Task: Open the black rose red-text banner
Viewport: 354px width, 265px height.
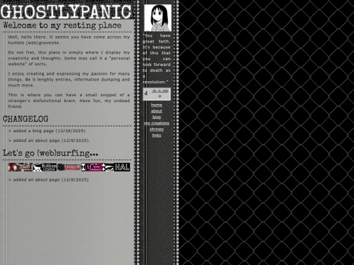Action: click(69, 168)
